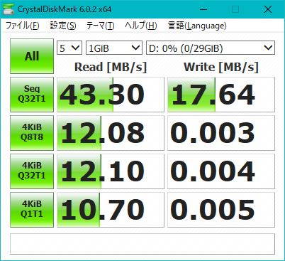The image size is (285, 261).
Task: Minimize the CrystalDiskMark window
Action: [x=203, y=9]
